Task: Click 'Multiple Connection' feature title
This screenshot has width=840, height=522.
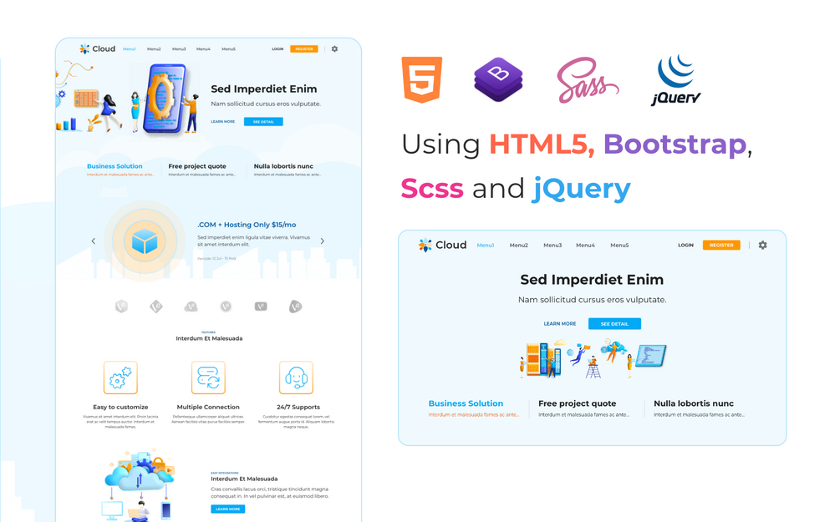Action: [x=208, y=407]
